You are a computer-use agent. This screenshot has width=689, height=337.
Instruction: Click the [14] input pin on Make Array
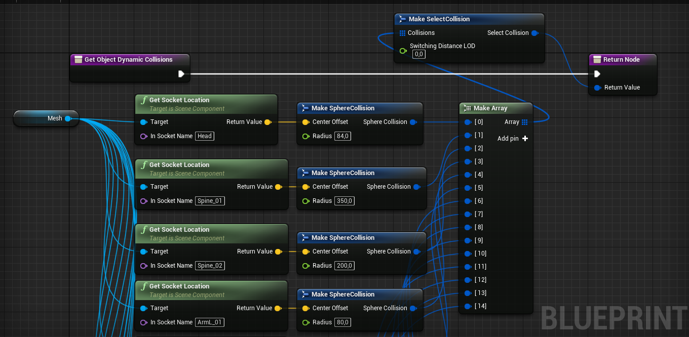(x=468, y=306)
